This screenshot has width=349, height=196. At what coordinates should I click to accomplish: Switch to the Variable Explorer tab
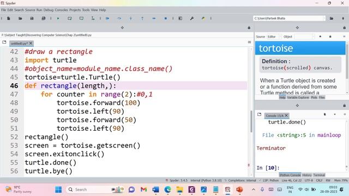[x=298, y=97]
